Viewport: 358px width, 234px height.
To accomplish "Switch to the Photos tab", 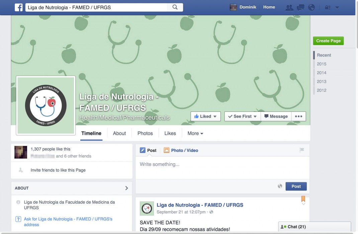I will (x=145, y=133).
